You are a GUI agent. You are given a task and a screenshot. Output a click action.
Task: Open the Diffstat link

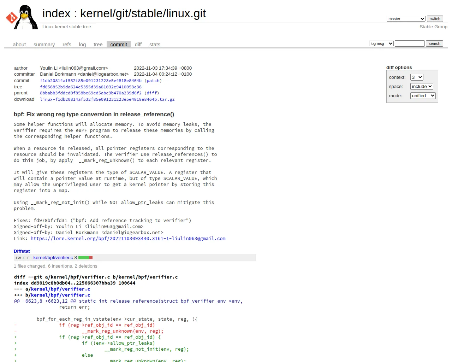coord(22,251)
